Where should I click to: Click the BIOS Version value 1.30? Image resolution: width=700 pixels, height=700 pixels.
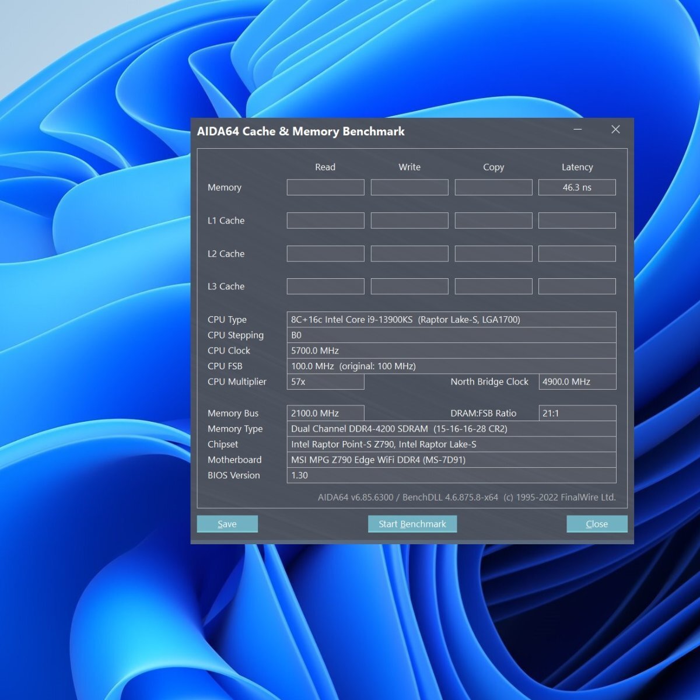(452, 475)
